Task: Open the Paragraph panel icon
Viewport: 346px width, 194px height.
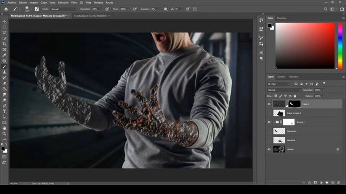Action: [261, 59]
